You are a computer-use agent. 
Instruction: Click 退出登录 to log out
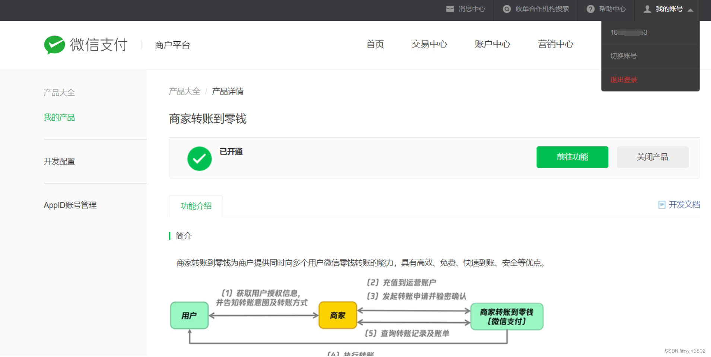[x=623, y=80]
